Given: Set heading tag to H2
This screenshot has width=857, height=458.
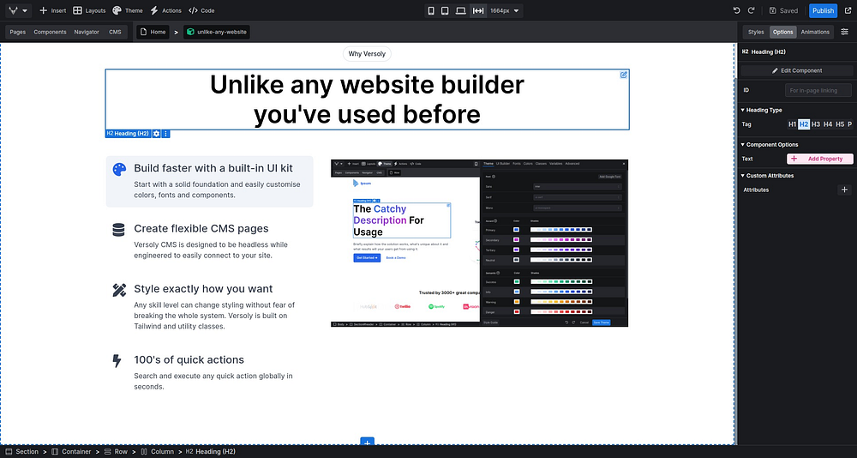Looking at the screenshot, I should click(x=804, y=124).
